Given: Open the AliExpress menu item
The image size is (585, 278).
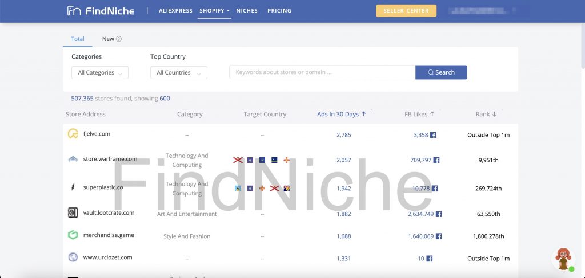Looking at the screenshot, I should pos(175,11).
